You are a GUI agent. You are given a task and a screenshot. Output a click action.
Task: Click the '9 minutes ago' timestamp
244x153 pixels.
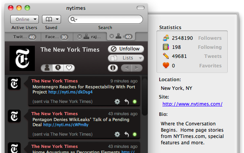tap(124, 81)
